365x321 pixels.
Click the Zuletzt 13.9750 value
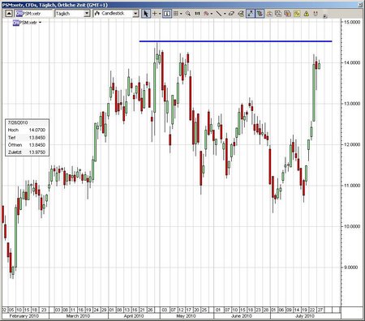(37, 152)
